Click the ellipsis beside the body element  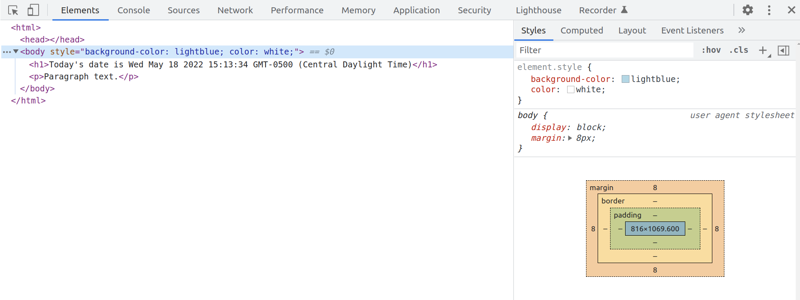(6, 52)
